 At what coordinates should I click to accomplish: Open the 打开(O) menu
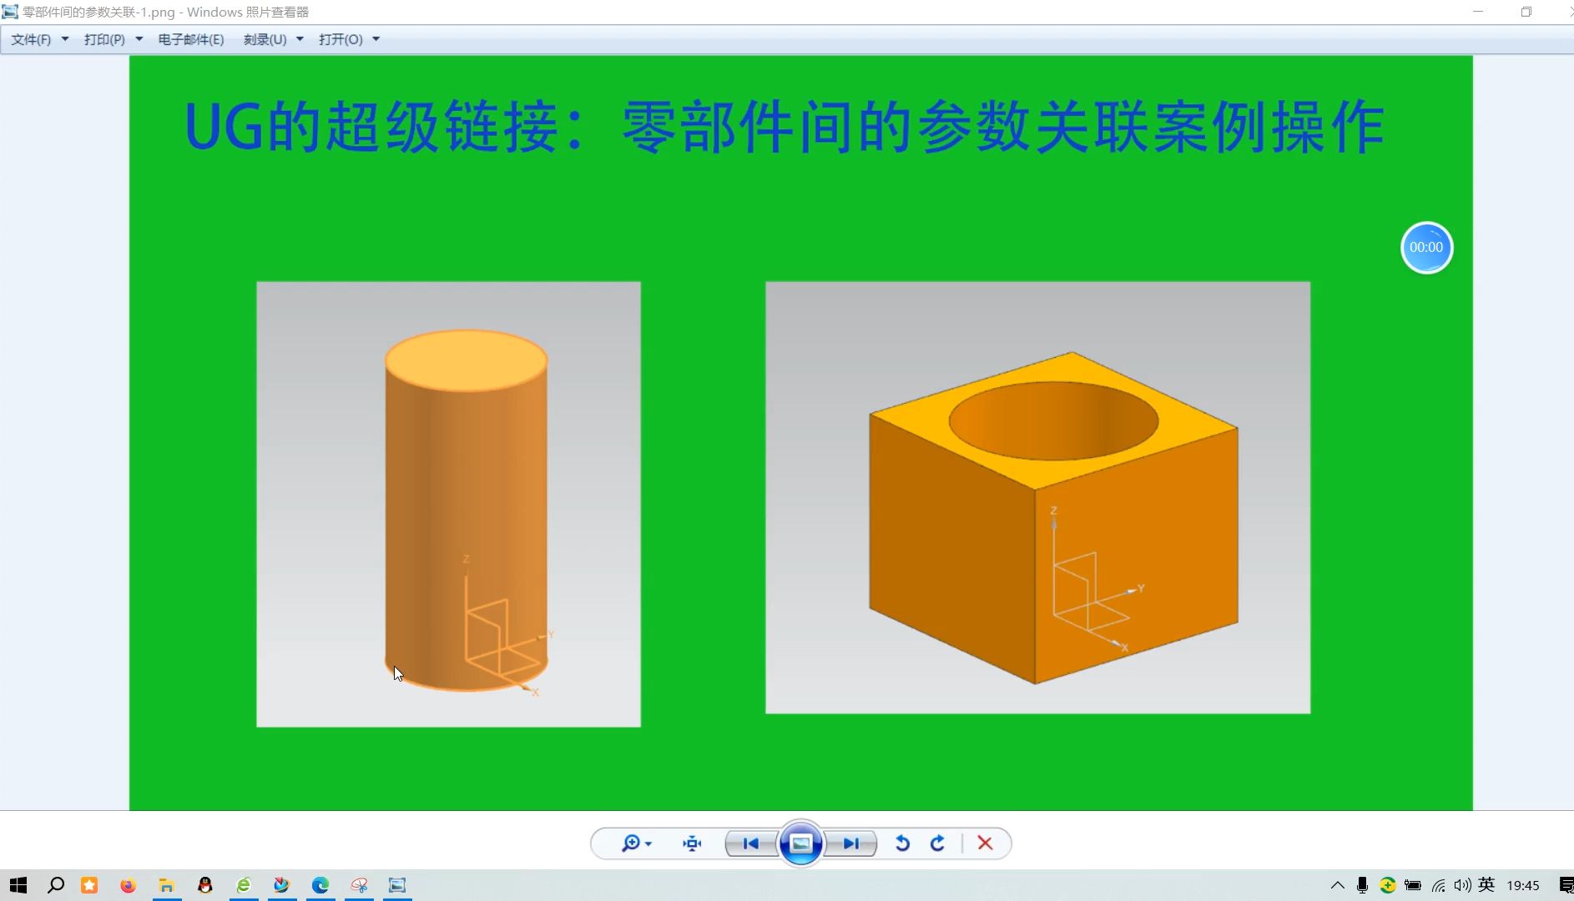click(341, 39)
